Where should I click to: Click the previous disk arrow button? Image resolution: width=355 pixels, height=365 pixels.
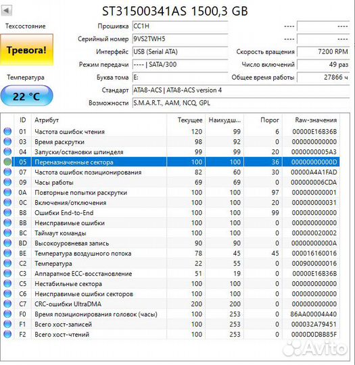pyautogui.click(x=6, y=10)
